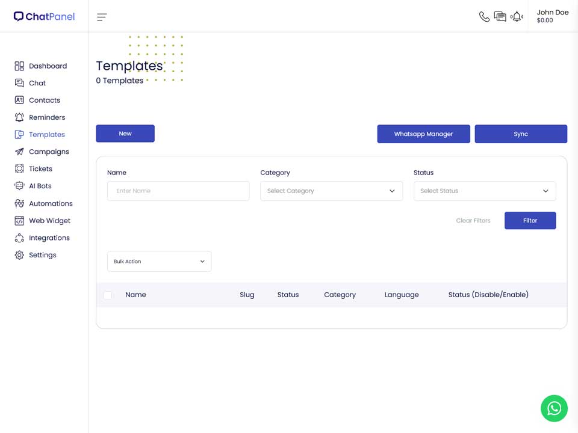
Task: Open Reminders menu item
Action: [x=47, y=117]
